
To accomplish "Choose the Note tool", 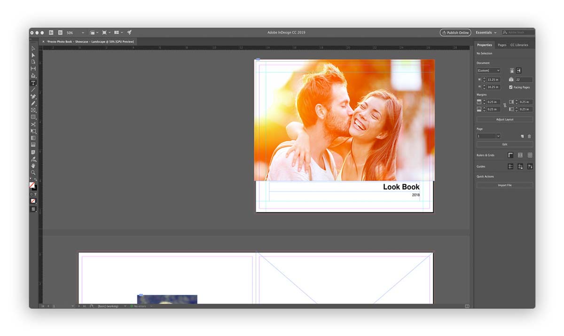I will click(33, 152).
